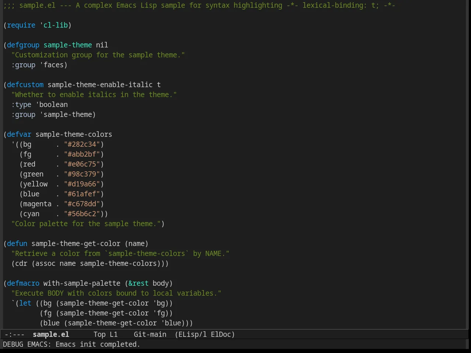Click 'sample-theme-colors' after defvar
This screenshot has width=471, height=353.
74,134
